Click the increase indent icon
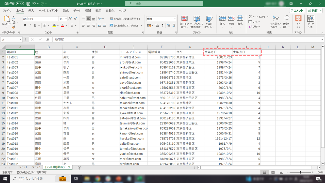Viewport: 325px width, 183px height. (x=105, y=25)
